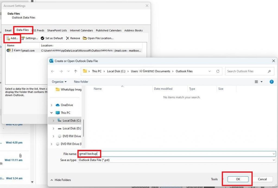Go back in the file dialog
The width and height of the screenshot is (278, 188).
pyautogui.click(x=52, y=71)
